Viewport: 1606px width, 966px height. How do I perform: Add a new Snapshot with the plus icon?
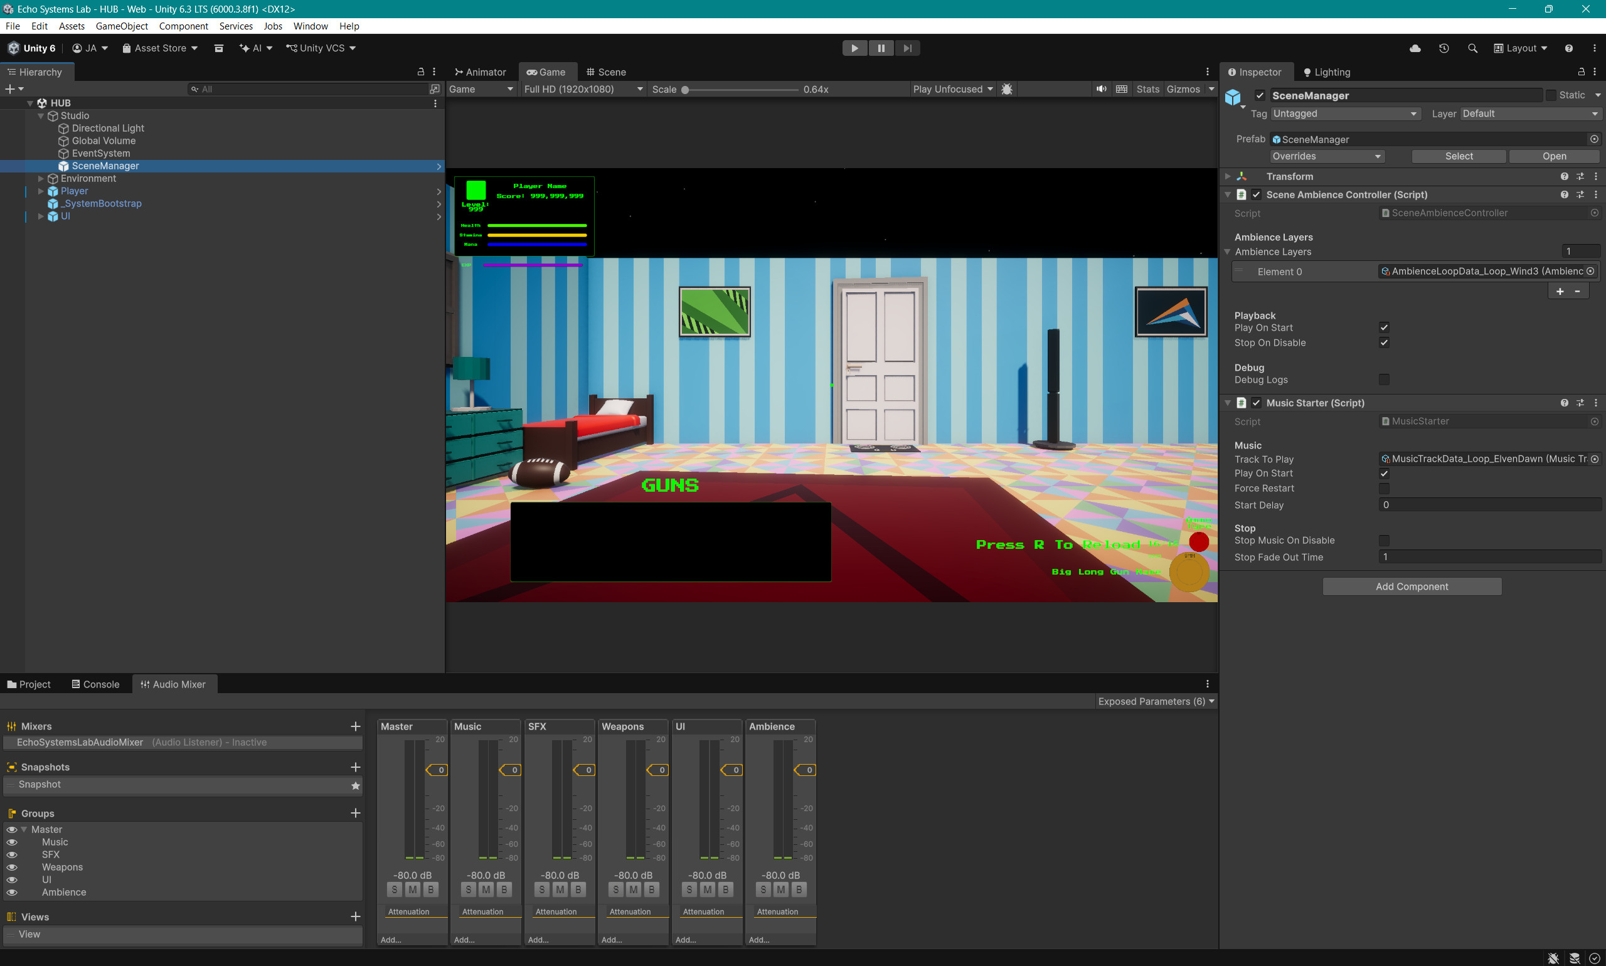pyautogui.click(x=356, y=767)
